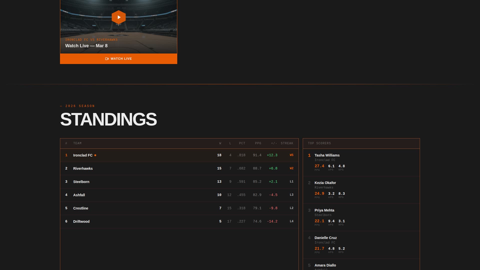
Task: Click Priya Mehta's 9.4 APG stat
Action: pyautogui.click(x=331, y=221)
